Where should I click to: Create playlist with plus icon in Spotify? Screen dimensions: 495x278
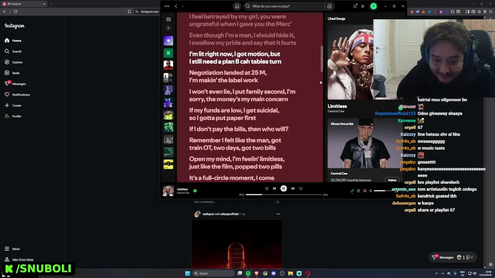tap(168, 28)
